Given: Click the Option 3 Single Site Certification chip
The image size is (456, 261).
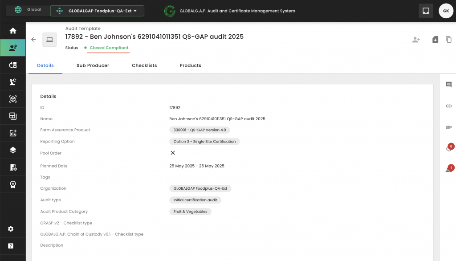Looking at the screenshot, I should coord(204,142).
